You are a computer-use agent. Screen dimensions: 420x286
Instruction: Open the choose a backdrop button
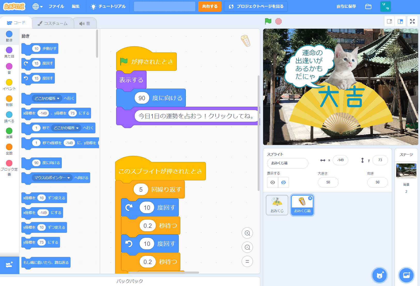[x=406, y=275]
